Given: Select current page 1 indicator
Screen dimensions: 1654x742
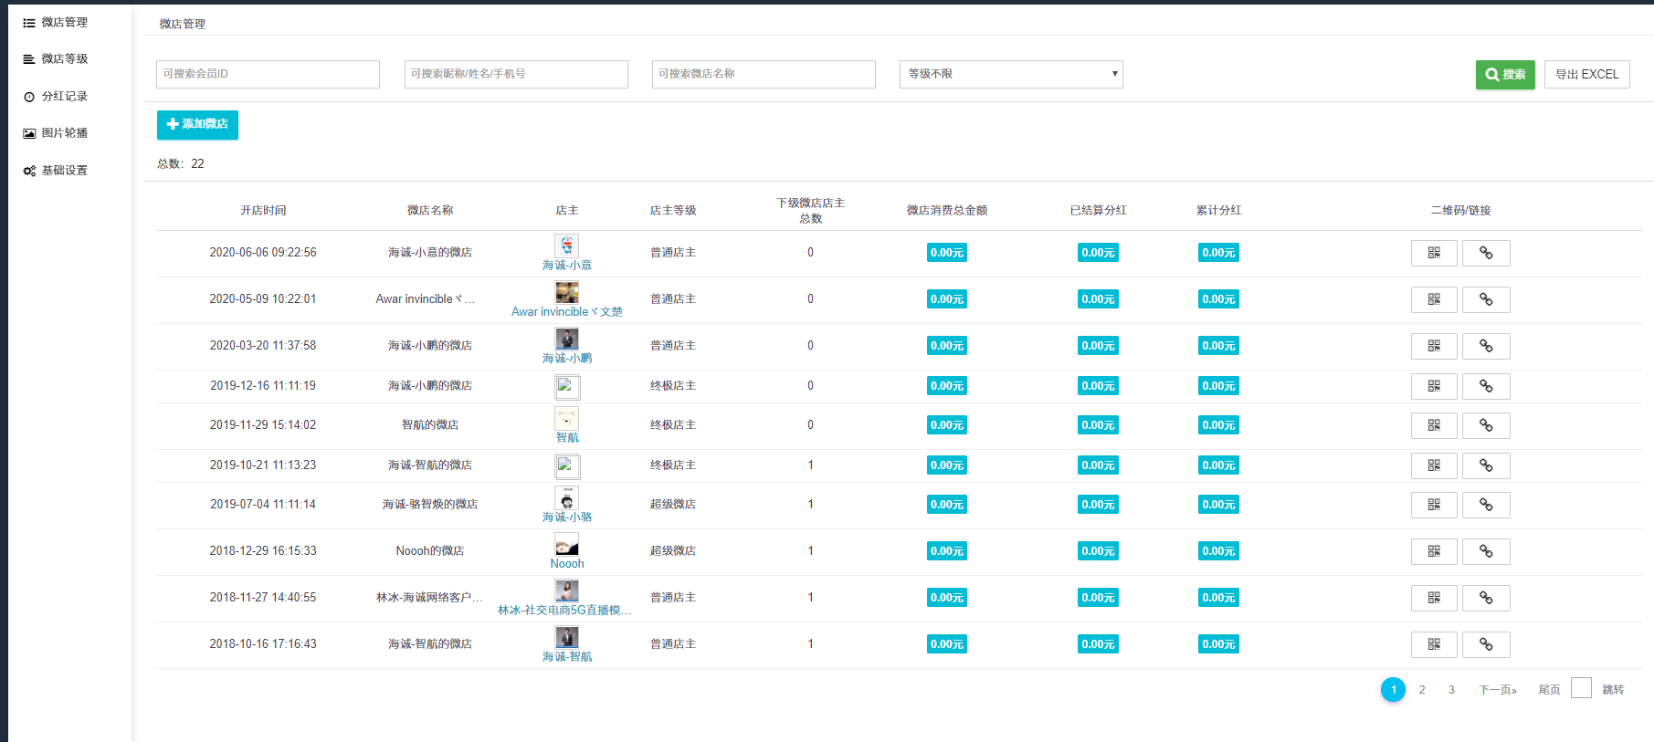Looking at the screenshot, I should pyautogui.click(x=1394, y=690).
